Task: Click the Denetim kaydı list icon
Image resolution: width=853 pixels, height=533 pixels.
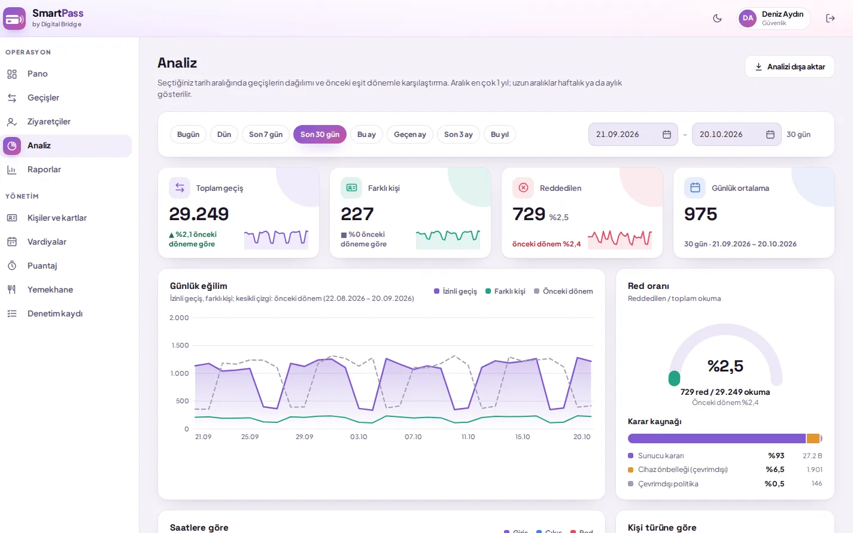Action: (x=12, y=313)
